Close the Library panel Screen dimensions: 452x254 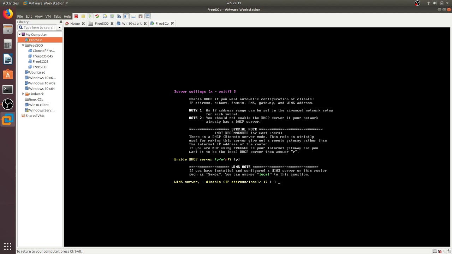coord(61,22)
